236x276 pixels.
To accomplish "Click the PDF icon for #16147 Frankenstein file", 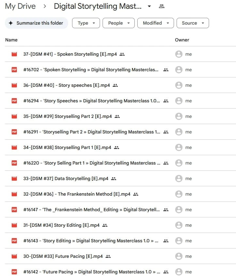I will [x=14, y=210].
